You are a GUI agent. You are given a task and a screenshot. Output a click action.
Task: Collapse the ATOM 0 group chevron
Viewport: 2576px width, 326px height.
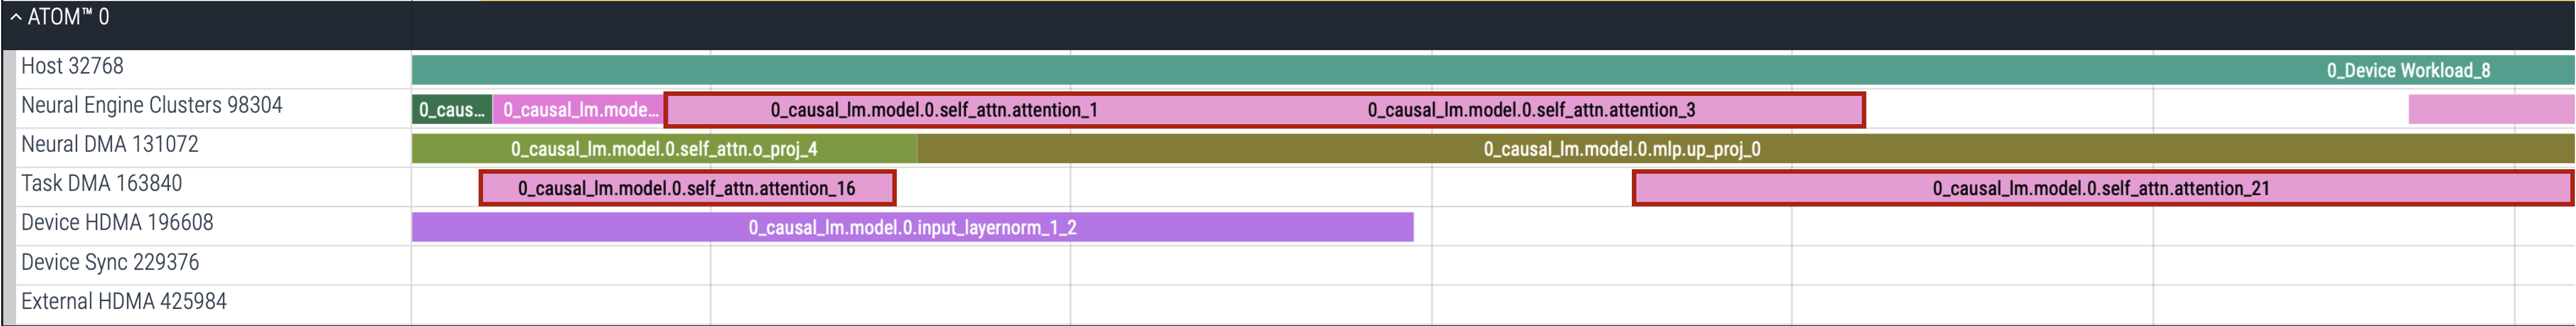[15, 17]
